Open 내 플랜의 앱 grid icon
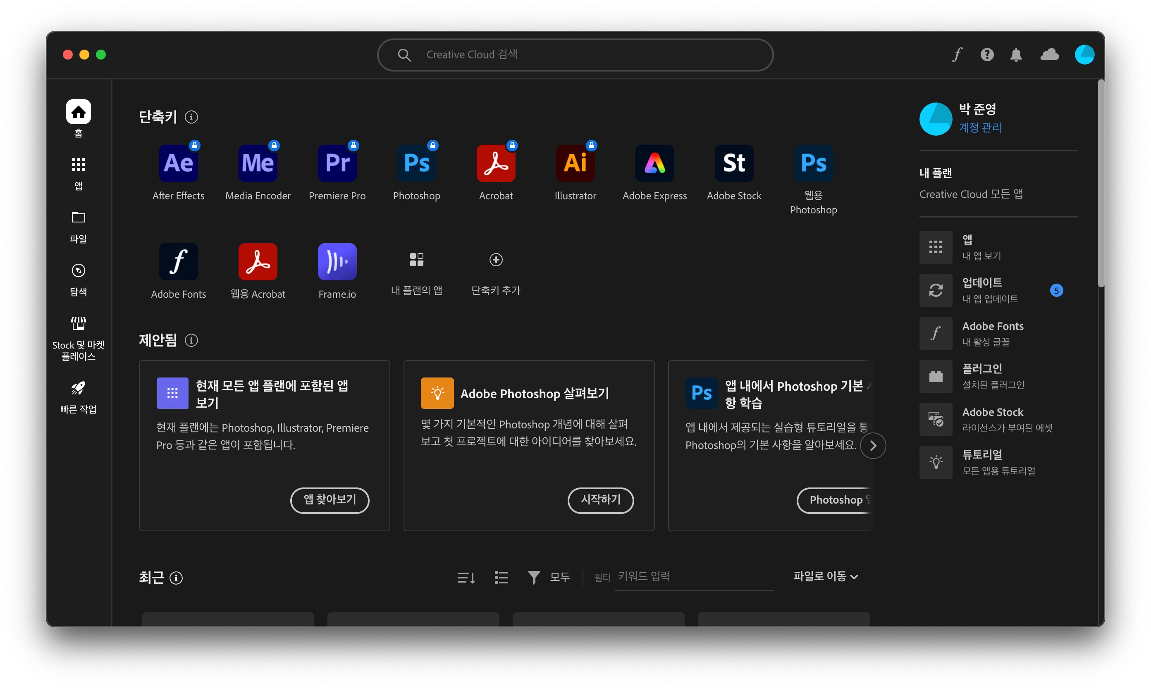1151x688 pixels. click(x=416, y=260)
